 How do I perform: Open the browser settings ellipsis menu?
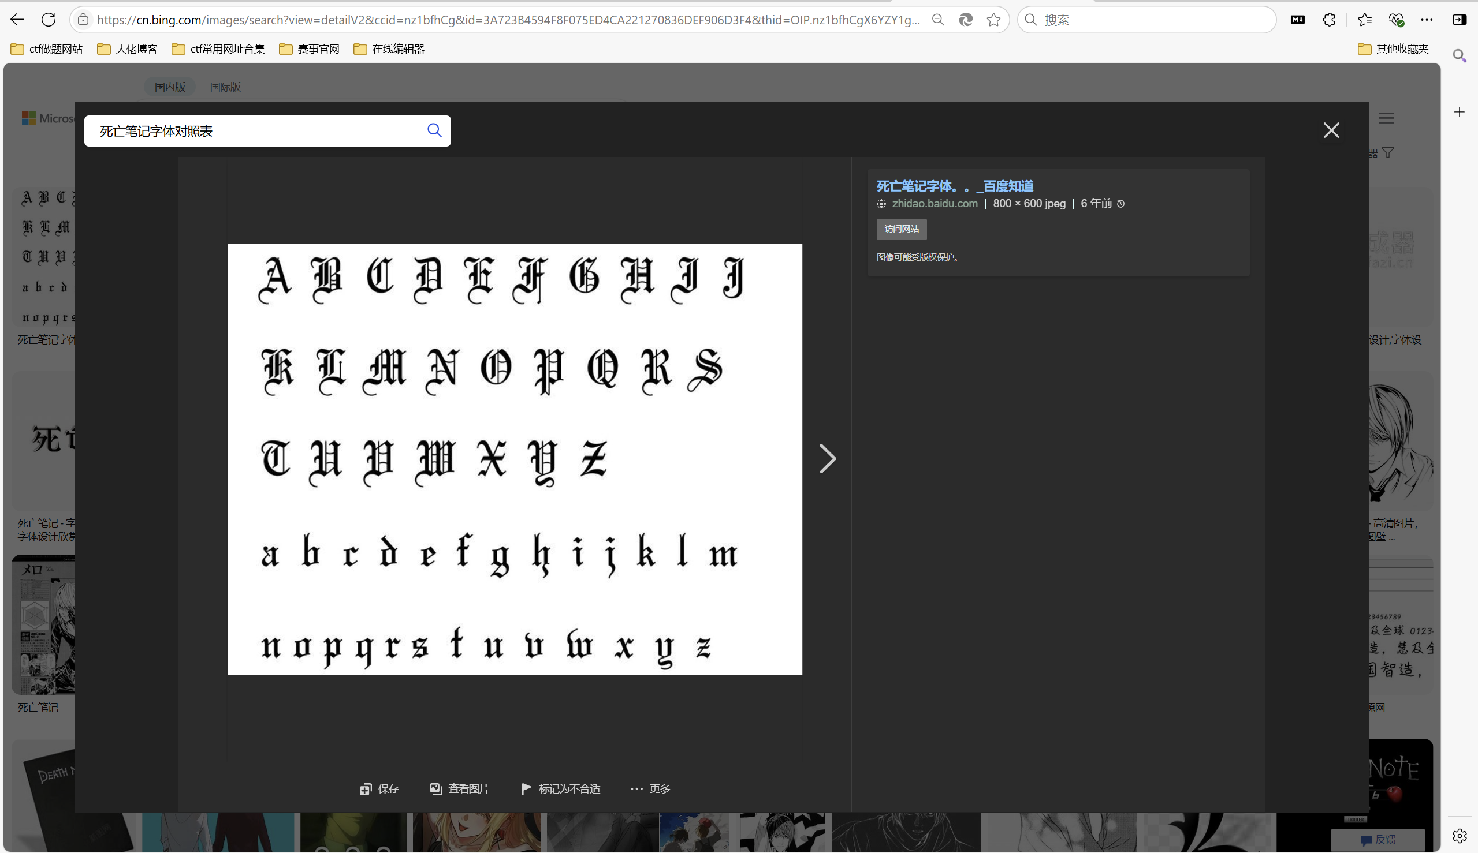click(1427, 20)
